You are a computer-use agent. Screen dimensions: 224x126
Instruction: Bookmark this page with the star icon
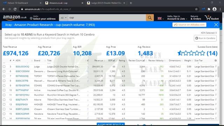(x=196, y=9)
